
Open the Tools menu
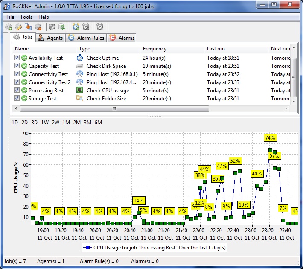pyautogui.click(x=26, y=17)
